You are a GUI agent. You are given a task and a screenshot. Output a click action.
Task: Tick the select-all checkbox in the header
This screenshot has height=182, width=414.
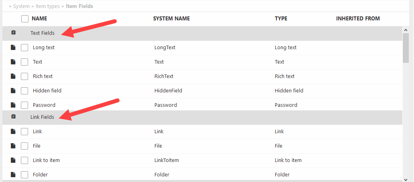click(x=25, y=18)
